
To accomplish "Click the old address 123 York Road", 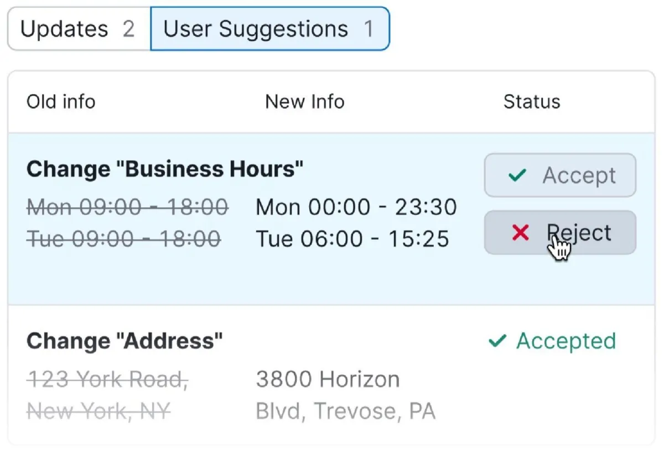I will click(108, 380).
